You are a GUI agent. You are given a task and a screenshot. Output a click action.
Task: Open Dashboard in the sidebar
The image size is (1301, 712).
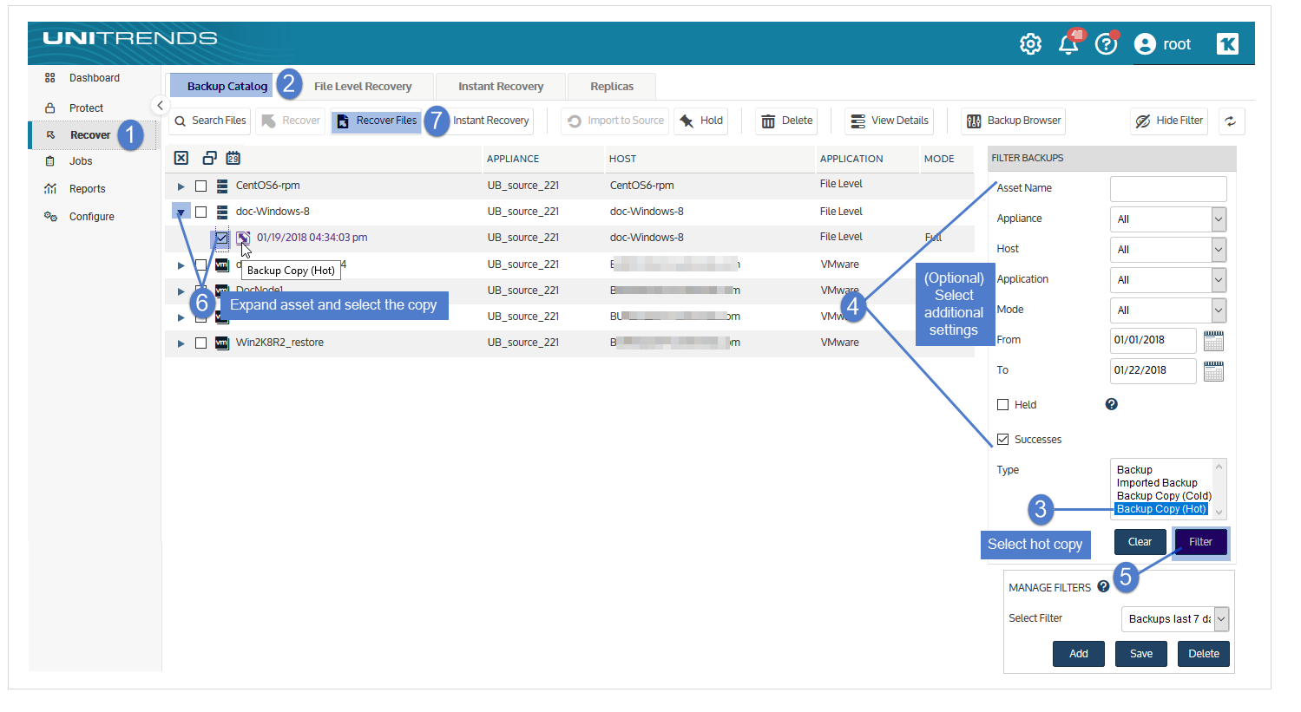(x=94, y=78)
